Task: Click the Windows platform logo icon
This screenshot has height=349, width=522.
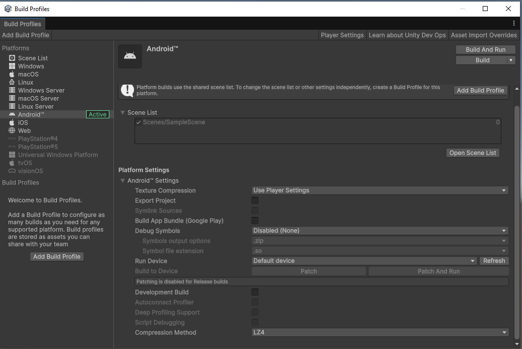Action: [x=12, y=66]
